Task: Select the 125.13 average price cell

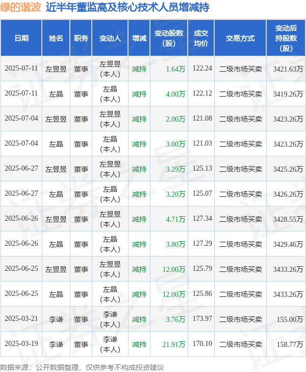Action: 202,169
